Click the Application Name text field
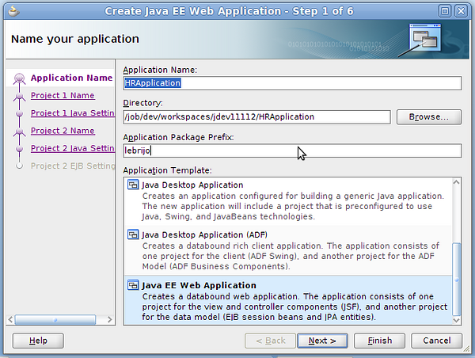475x358 pixels. [x=291, y=83]
